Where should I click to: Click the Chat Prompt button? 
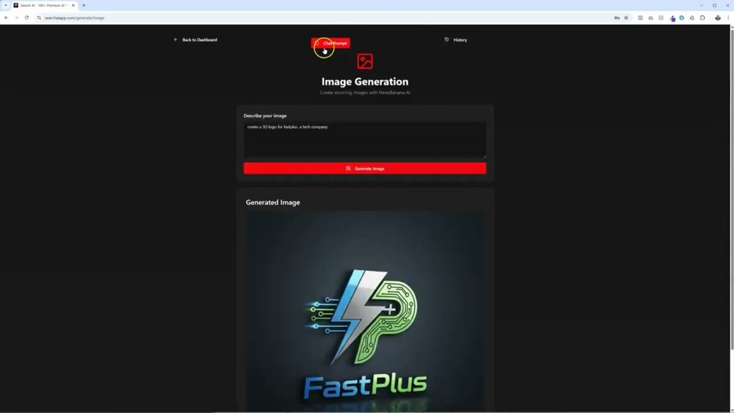point(330,43)
